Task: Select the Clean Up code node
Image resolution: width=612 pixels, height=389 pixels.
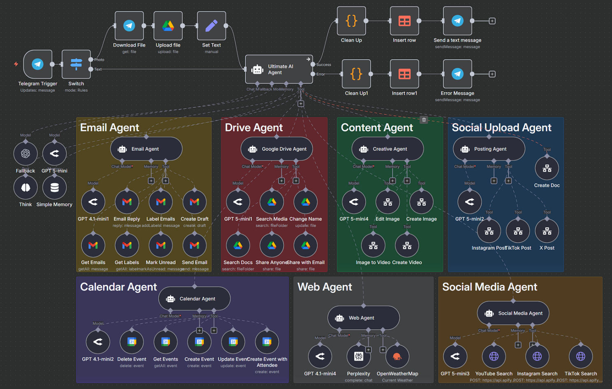Action: click(x=351, y=21)
